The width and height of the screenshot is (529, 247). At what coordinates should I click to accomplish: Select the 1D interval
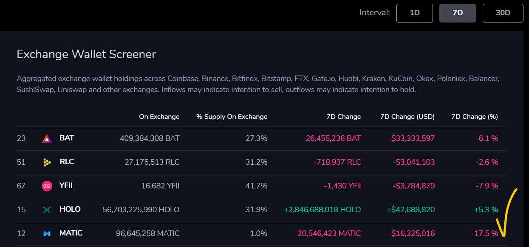click(414, 13)
